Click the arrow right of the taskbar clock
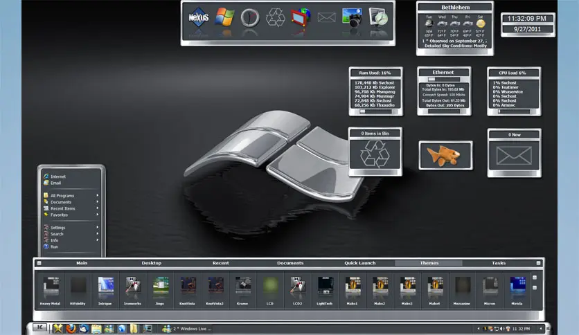This screenshot has width=579, height=335. [x=541, y=328]
